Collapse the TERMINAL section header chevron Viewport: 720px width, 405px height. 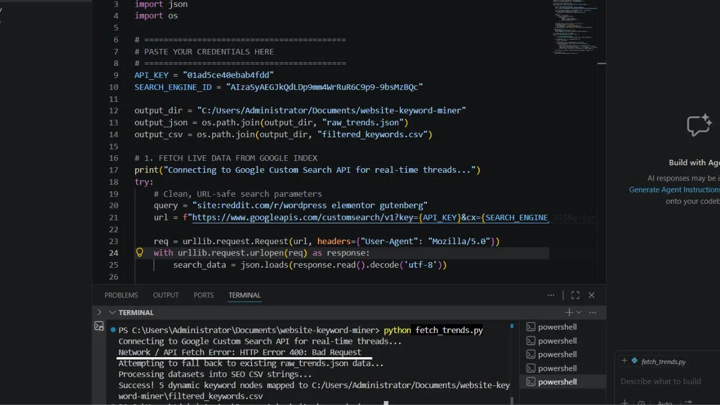click(x=112, y=312)
